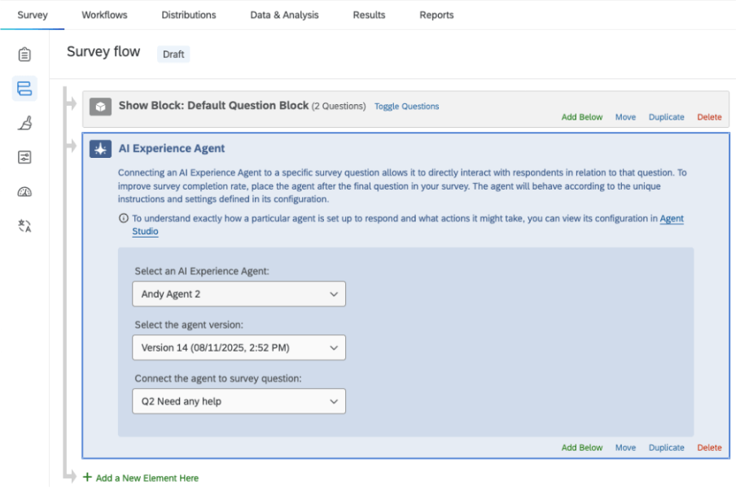
Task: Open the agent version dropdown
Action: 239,348
